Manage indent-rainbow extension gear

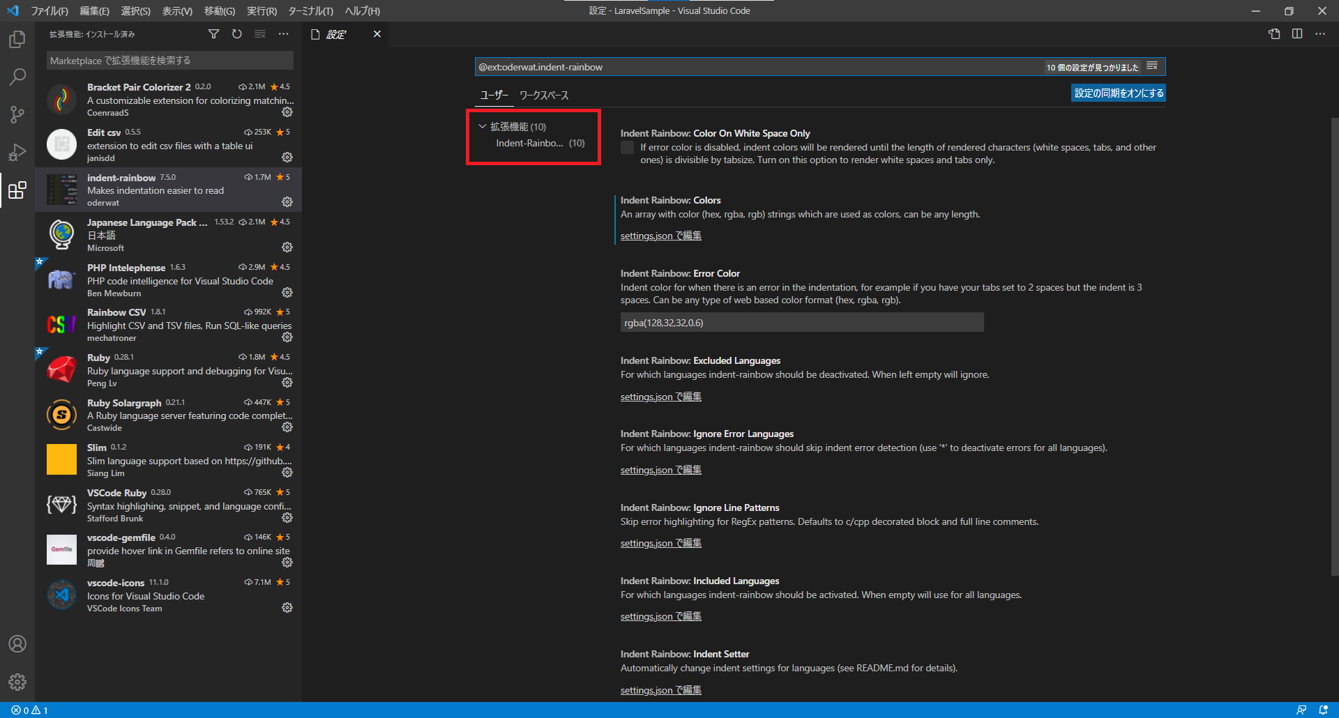287,202
